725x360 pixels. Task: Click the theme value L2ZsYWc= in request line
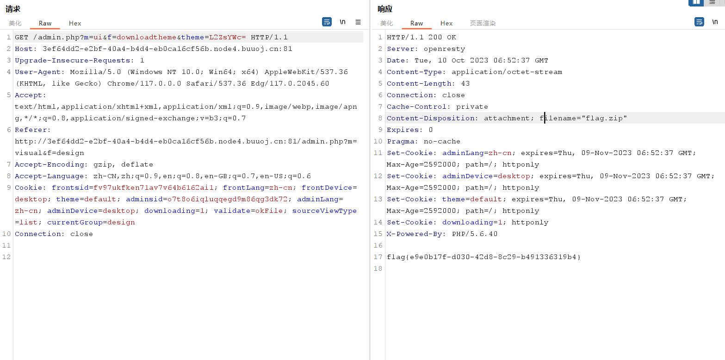228,37
